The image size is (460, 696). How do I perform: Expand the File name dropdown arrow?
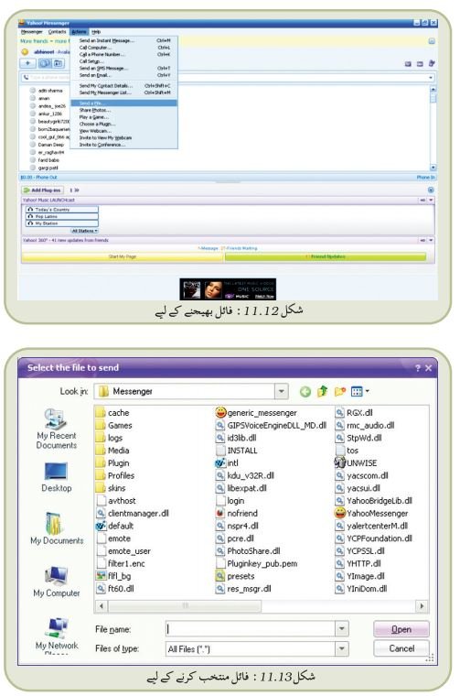point(341,628)
